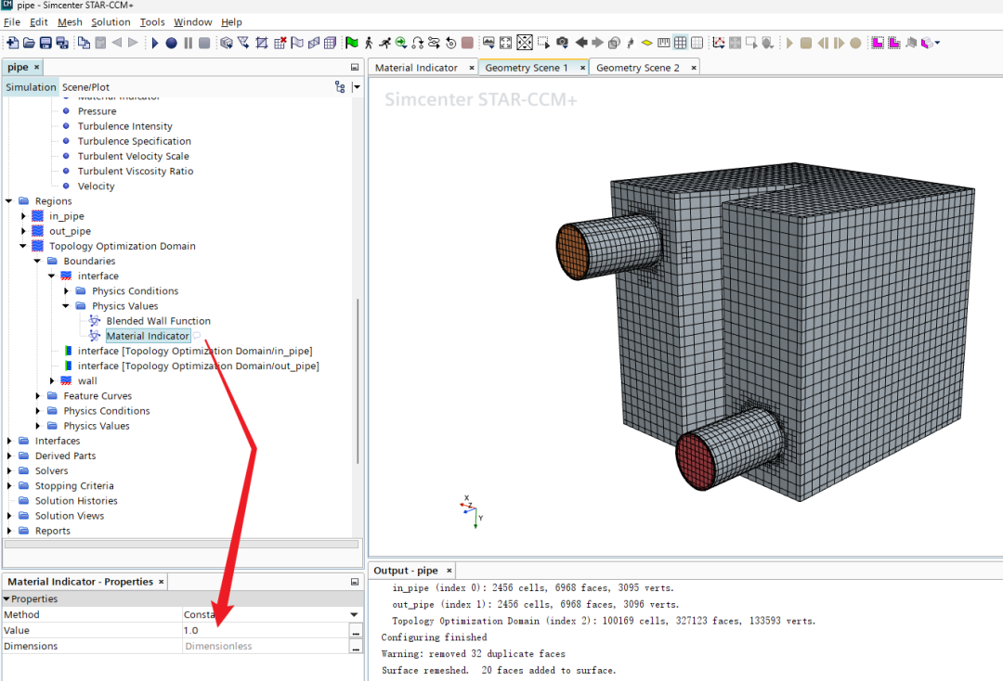
Task: Close the Output - pipe tab
Action: click(x=449, y=571)
